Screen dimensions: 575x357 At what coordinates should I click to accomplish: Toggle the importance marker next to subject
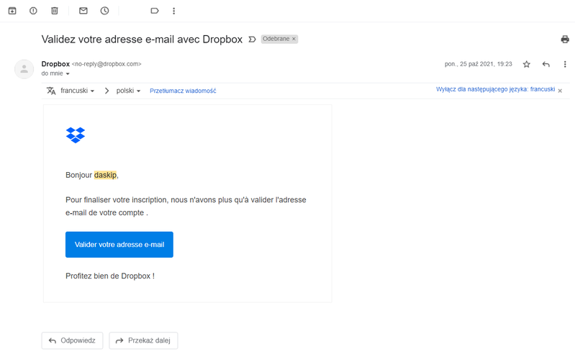pos(252,40)
